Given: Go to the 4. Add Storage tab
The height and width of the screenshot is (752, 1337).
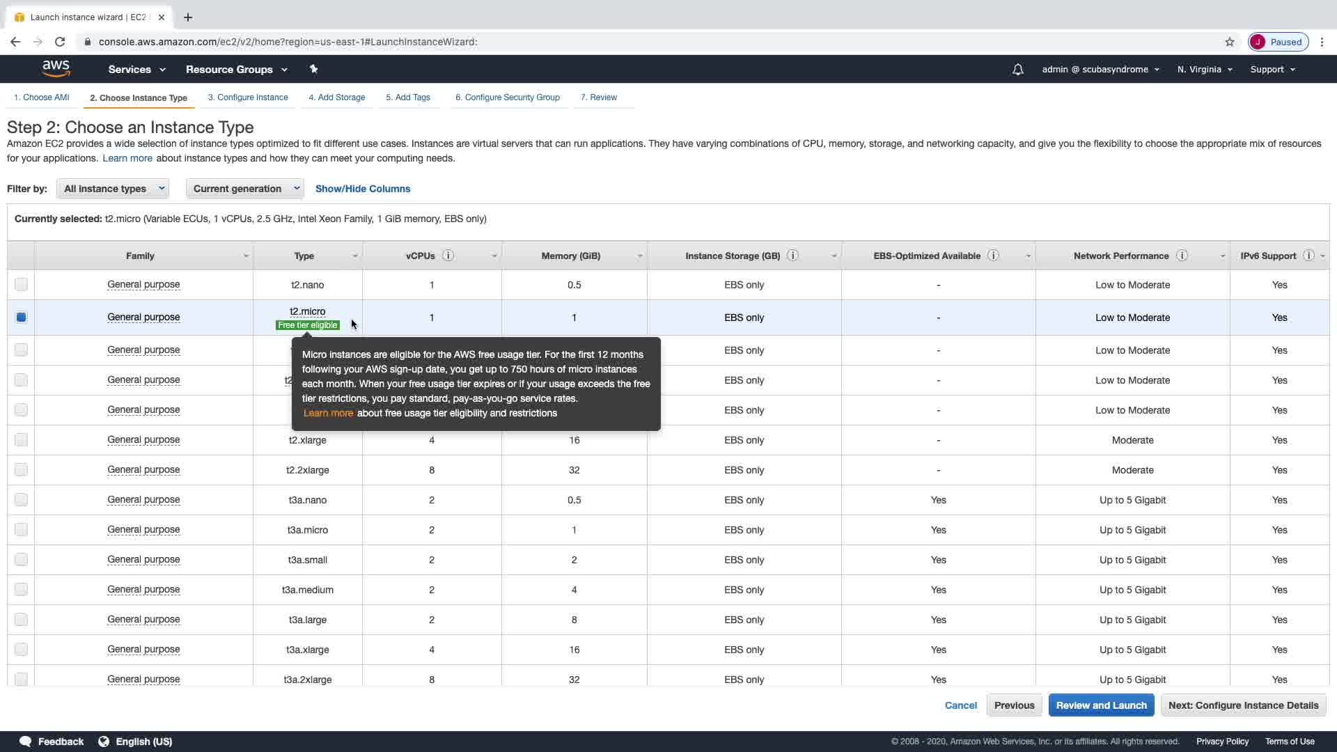Looking at the screenshot, I should pos(337,97).
